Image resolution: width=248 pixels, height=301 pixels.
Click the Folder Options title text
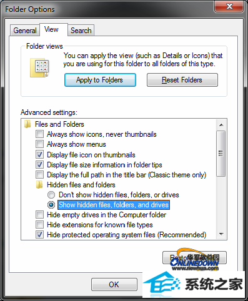pyautogui.click(x=30, y=9)
